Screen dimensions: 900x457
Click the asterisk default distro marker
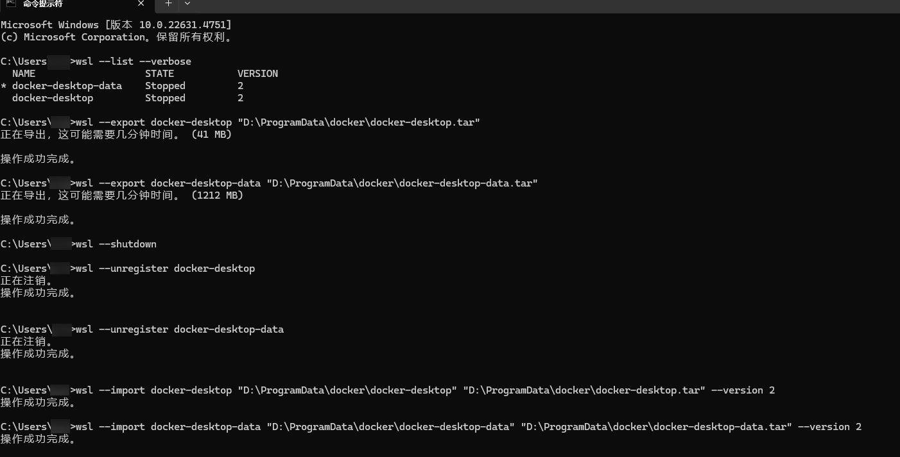[4, 87]
